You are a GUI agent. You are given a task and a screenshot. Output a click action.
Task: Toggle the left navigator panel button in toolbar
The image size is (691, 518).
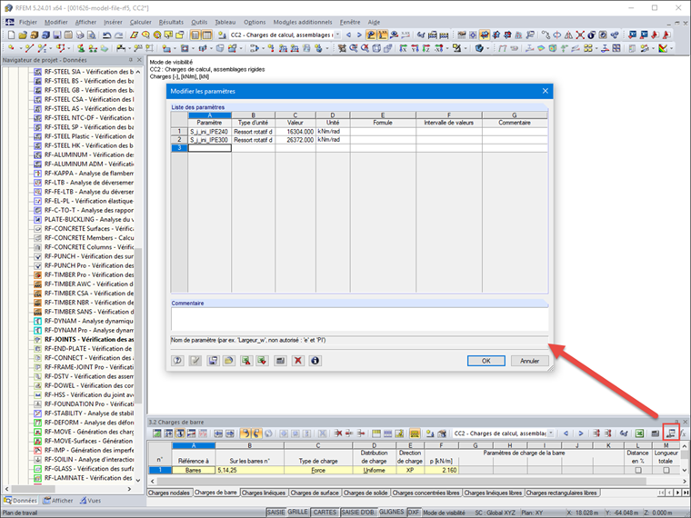(x=195, y=35)
